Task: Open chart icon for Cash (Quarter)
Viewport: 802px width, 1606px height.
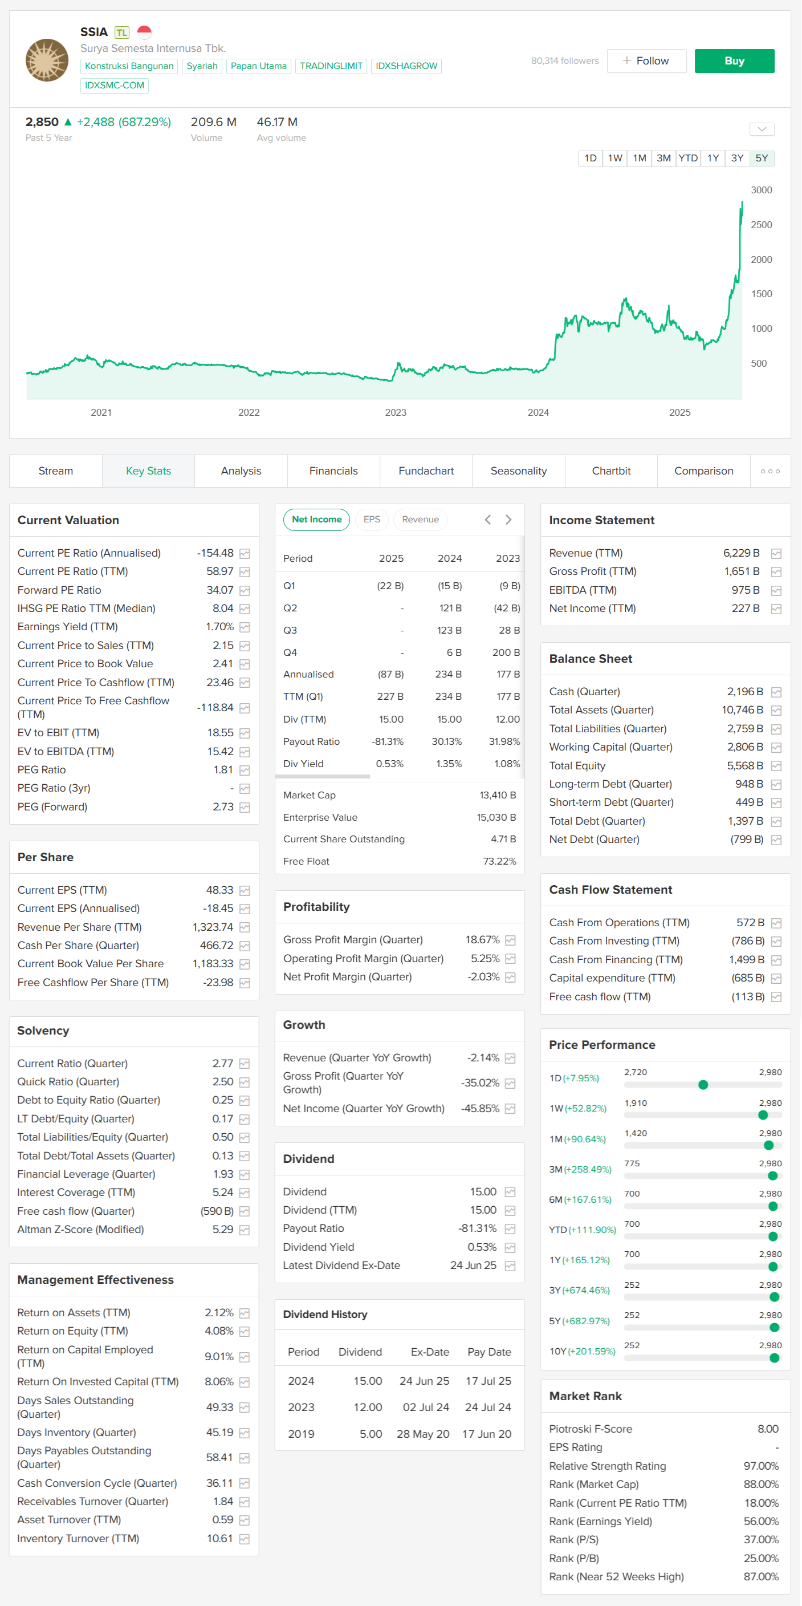Action: (776, 692)
